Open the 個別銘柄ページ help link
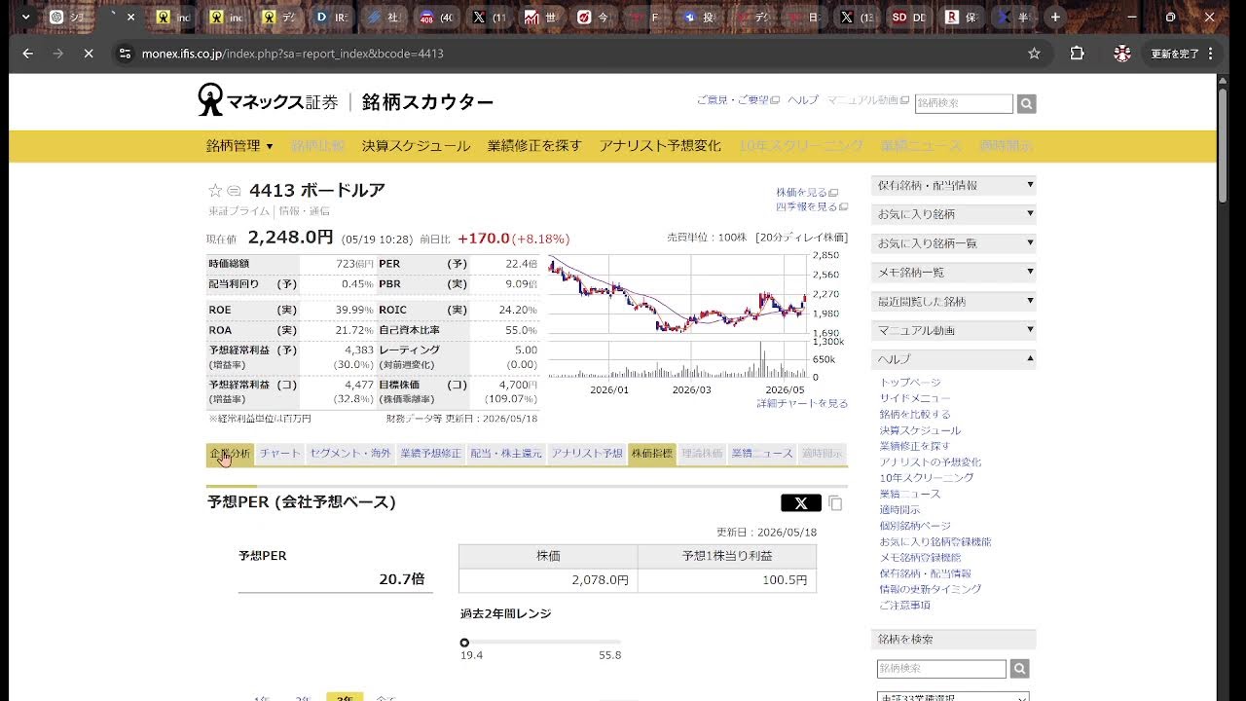 click(x=915, y=526)
